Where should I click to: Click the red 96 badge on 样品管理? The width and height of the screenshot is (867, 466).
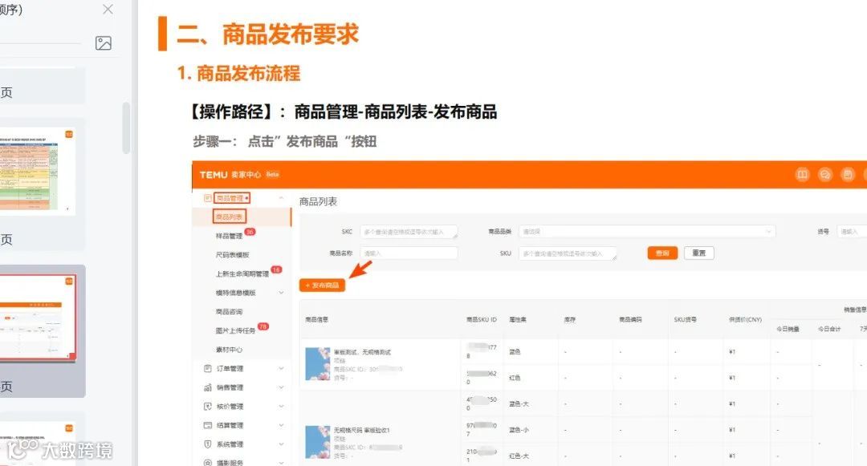(x=250, y=232)
